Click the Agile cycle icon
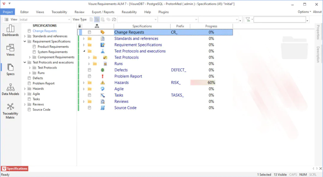323x177 pixels. point(103,89)
